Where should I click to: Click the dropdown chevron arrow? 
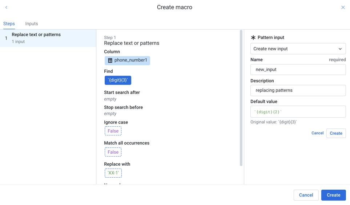click(x=340, y=49)
